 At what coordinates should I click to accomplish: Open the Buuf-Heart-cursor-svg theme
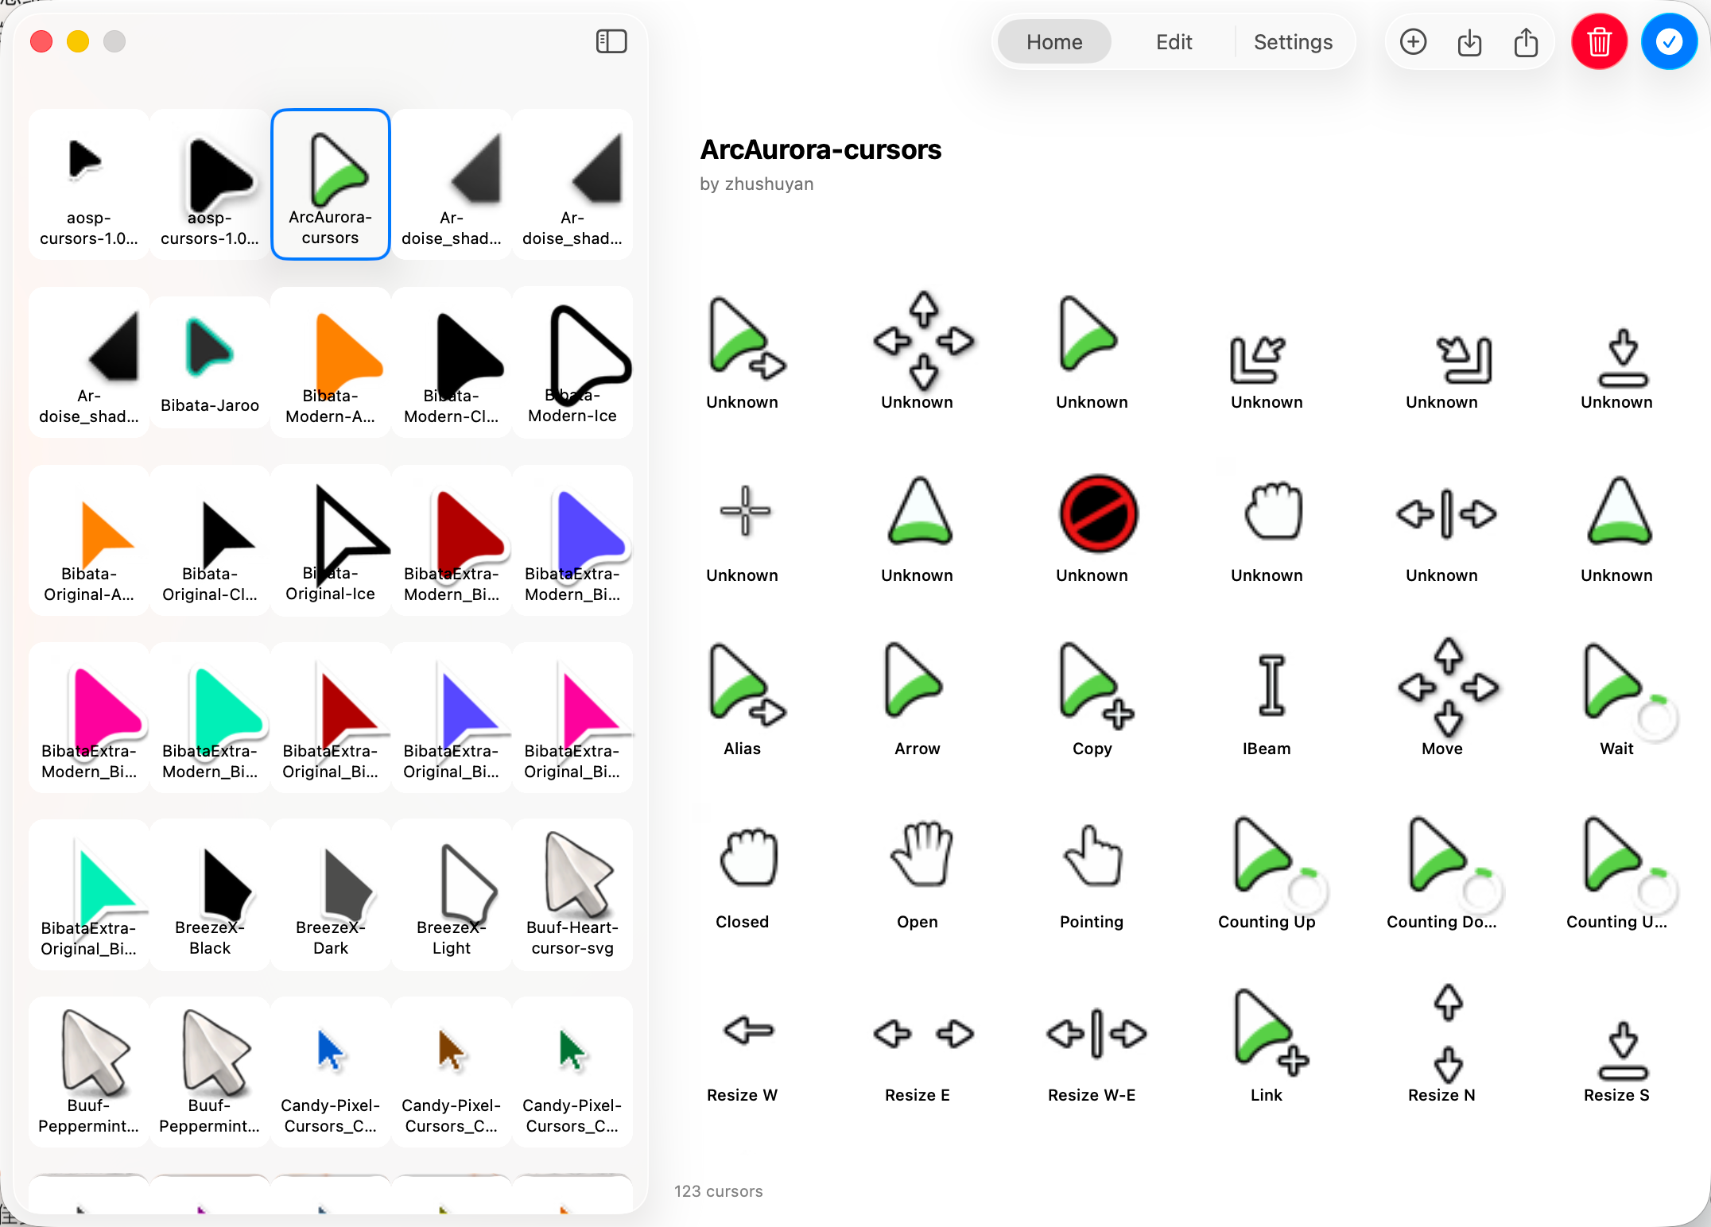pyautogui.click(x=572, y=895)
